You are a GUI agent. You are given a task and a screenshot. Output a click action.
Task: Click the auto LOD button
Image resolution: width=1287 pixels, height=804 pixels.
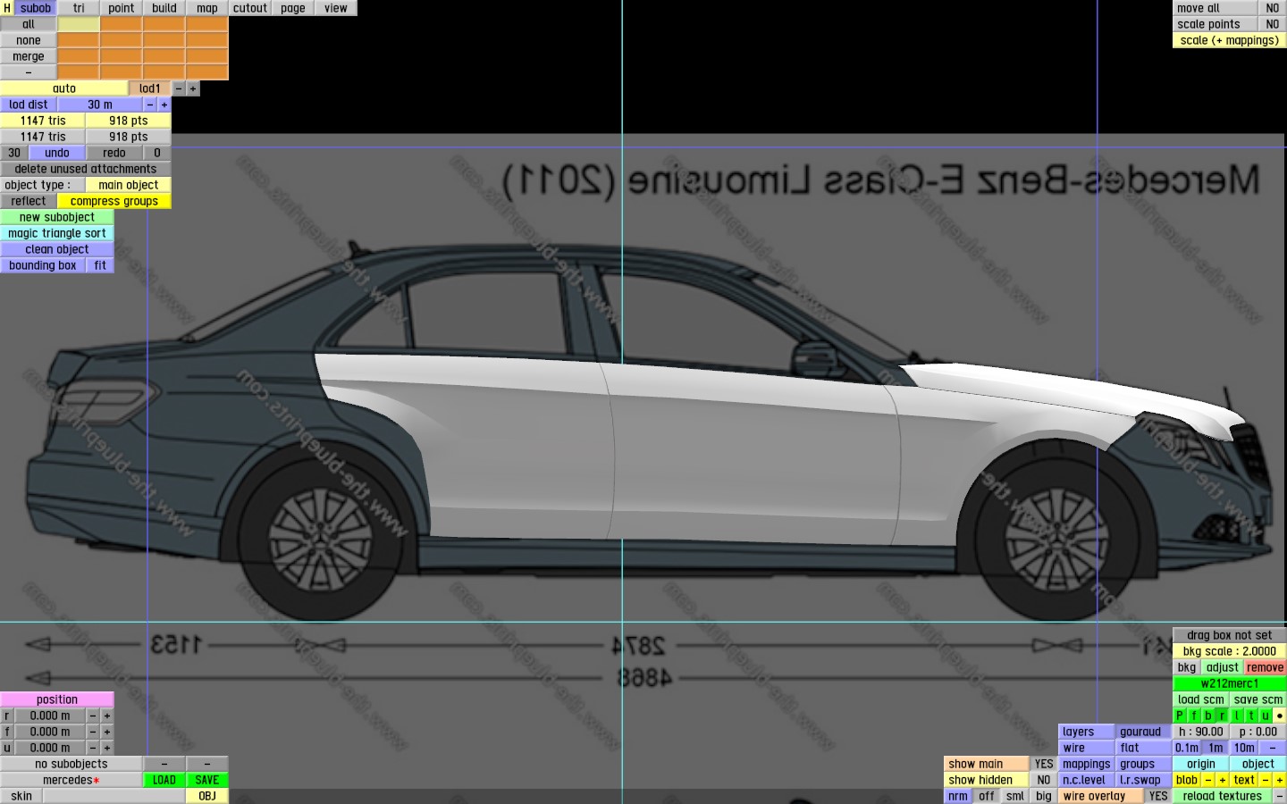coord(64,88)
